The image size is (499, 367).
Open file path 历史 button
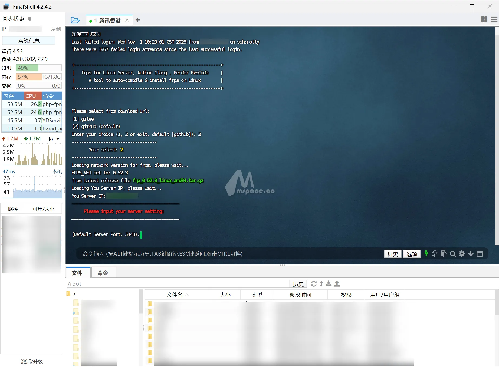point(298,284)
